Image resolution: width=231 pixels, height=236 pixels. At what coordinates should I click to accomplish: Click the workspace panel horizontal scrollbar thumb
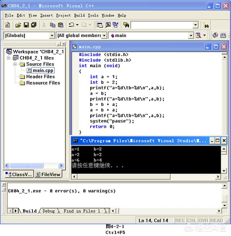coord(27,166)
